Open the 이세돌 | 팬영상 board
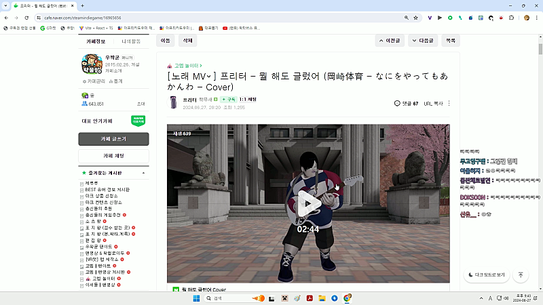The image size is (543, 305). click(x=100, y=285)
